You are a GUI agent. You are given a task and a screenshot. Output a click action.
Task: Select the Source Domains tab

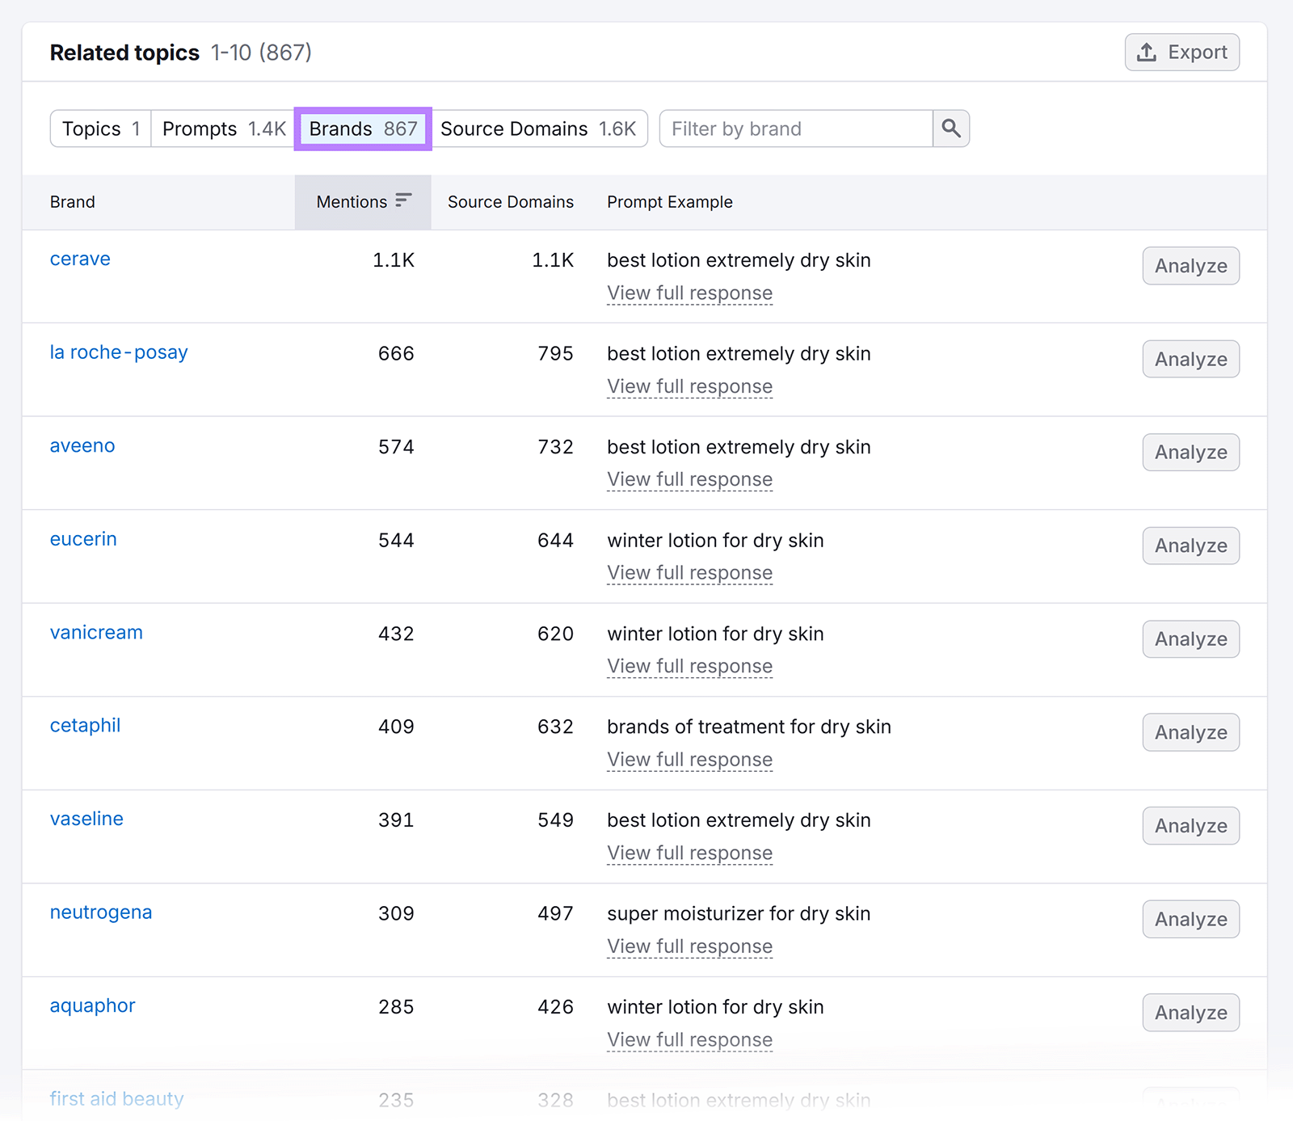click(x=540, y=129)
